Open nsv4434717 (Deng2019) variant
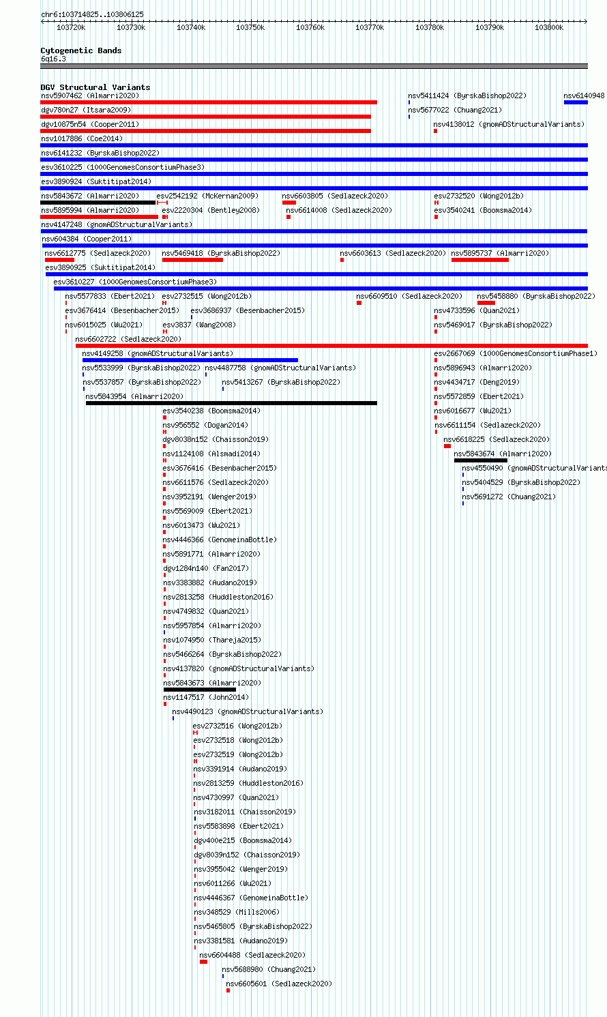Screen dimensions: 607x1017 [x=477, y=383]
